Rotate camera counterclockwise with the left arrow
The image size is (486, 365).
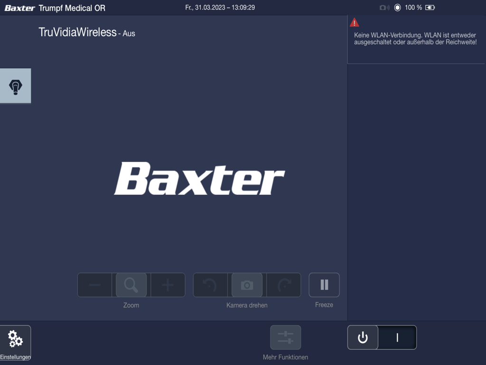pyautogui.click(x=210, y=285)
